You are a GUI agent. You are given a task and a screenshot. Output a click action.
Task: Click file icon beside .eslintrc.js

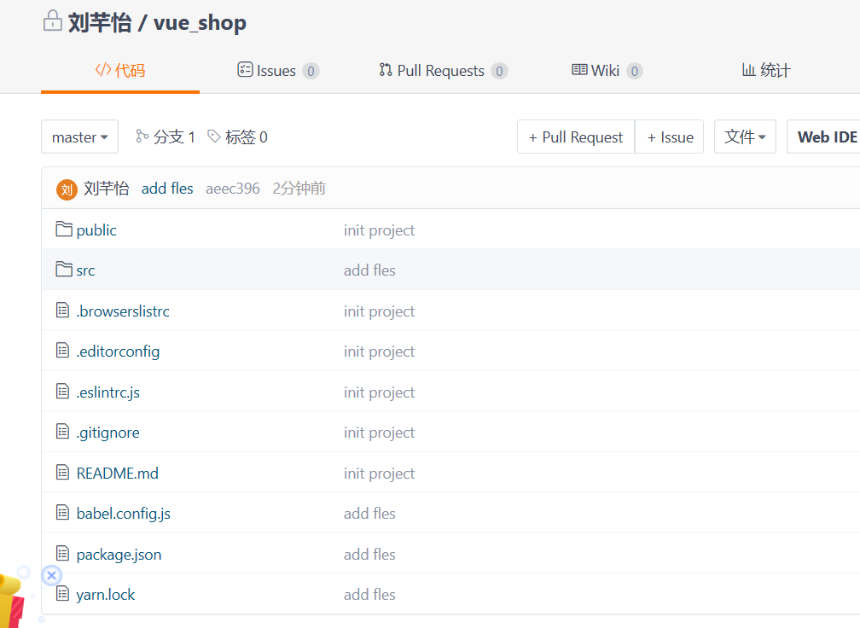[62, 391]
